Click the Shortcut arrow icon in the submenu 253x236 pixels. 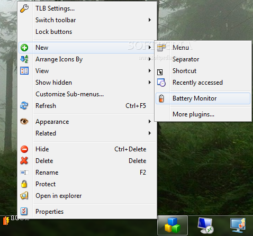(x=160, y=72)
